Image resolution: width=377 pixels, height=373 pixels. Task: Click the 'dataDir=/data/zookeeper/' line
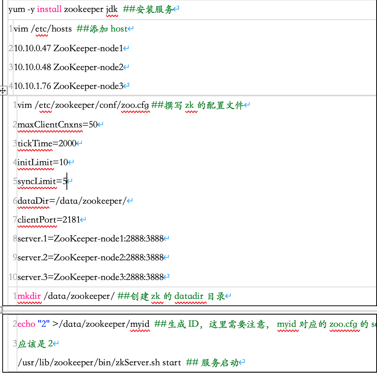(x=72, y=201)
